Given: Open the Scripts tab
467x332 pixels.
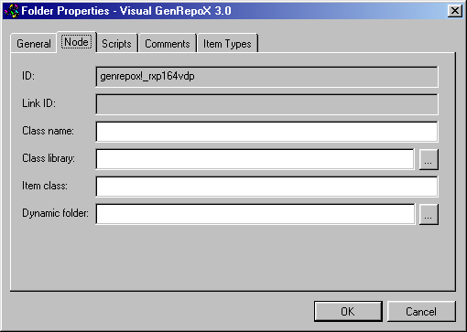Looking at the screenshot, I should tap(116, 44).
